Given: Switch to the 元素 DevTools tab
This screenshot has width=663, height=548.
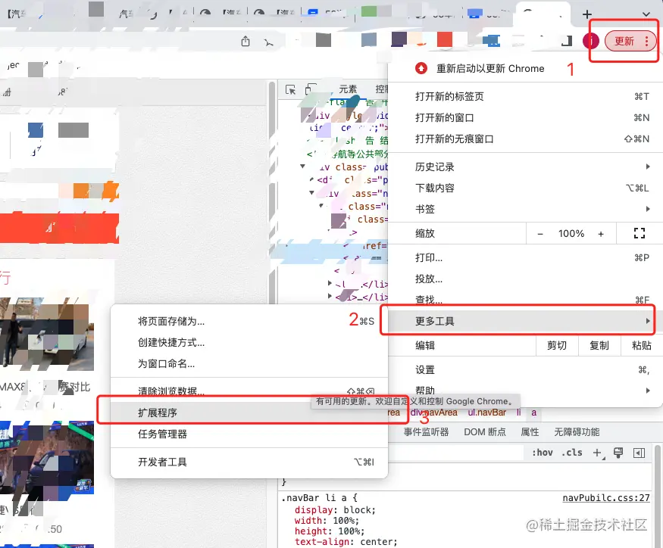Looking at the screenshot, I should pos(348,89).
